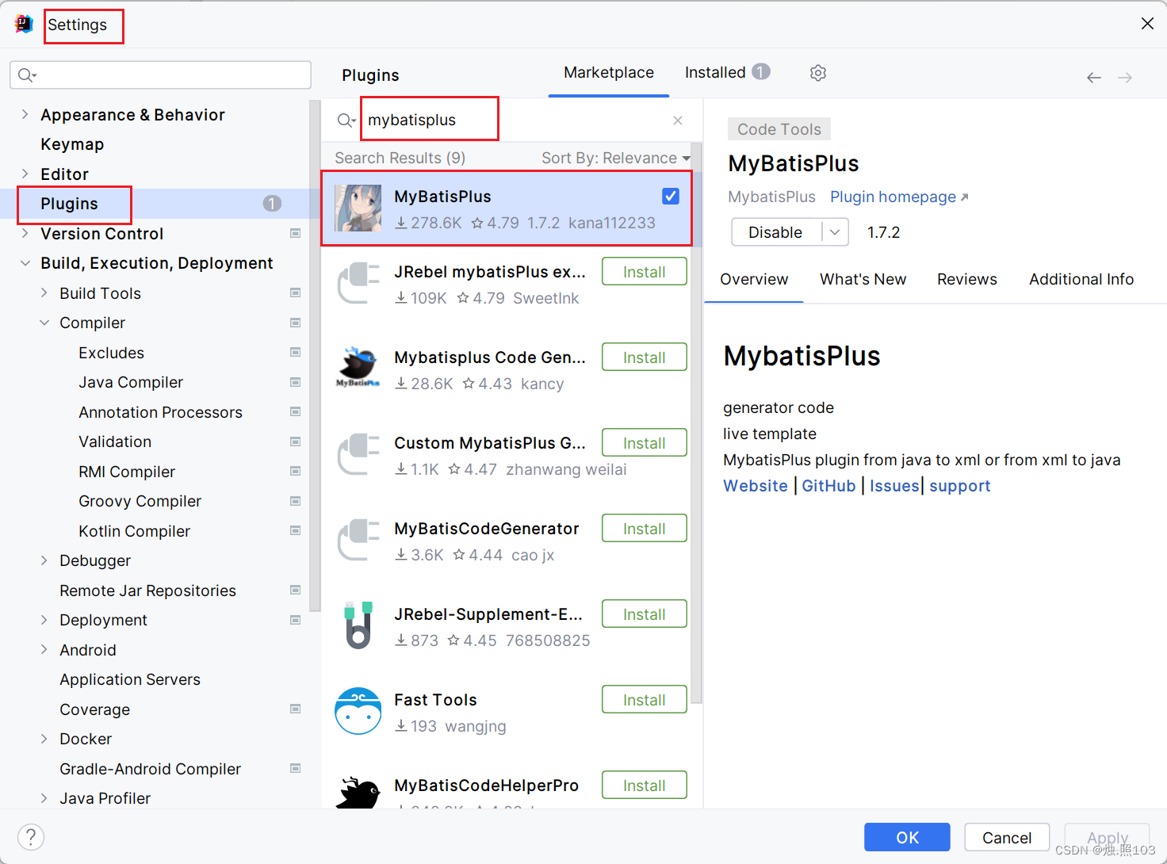Expand the Docker node
1167x864 pixels.
[x=44, y=739]
